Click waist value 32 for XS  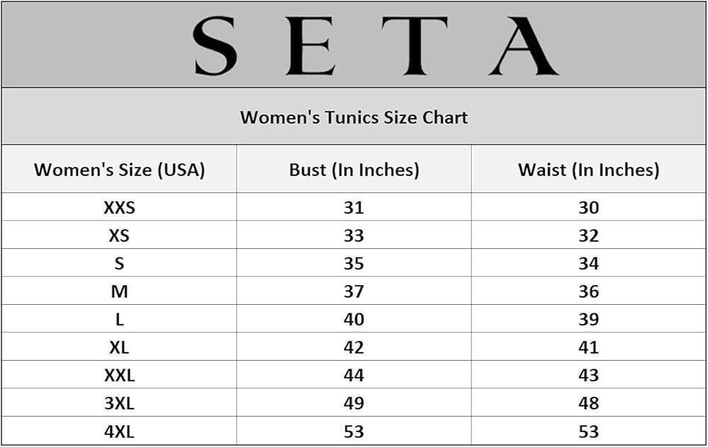(x=588, y=236)
